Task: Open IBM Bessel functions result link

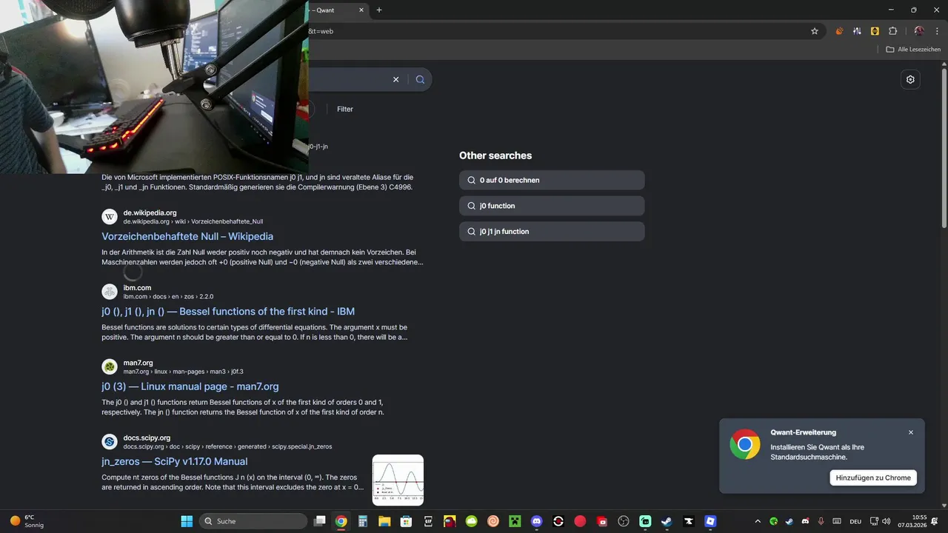Action: 228,312
